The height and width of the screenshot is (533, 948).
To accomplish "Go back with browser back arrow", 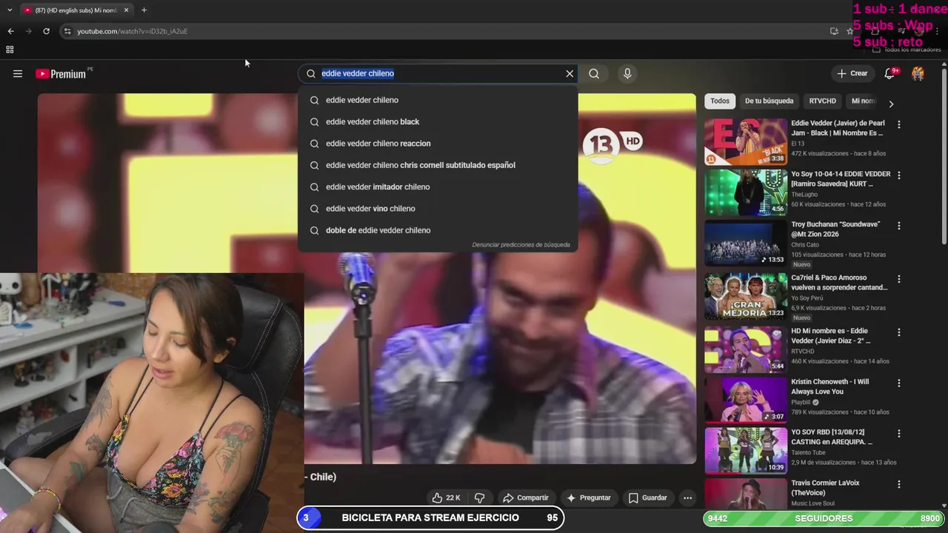I will click(10, 31).
